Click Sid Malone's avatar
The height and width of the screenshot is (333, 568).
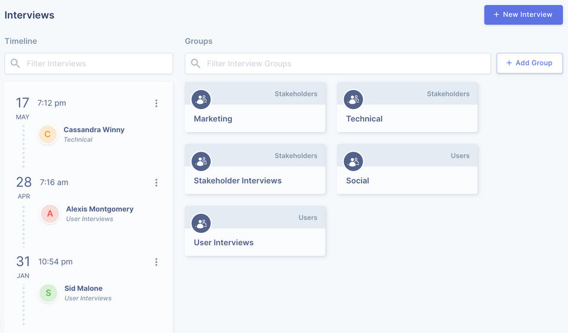tap(49, 293)
